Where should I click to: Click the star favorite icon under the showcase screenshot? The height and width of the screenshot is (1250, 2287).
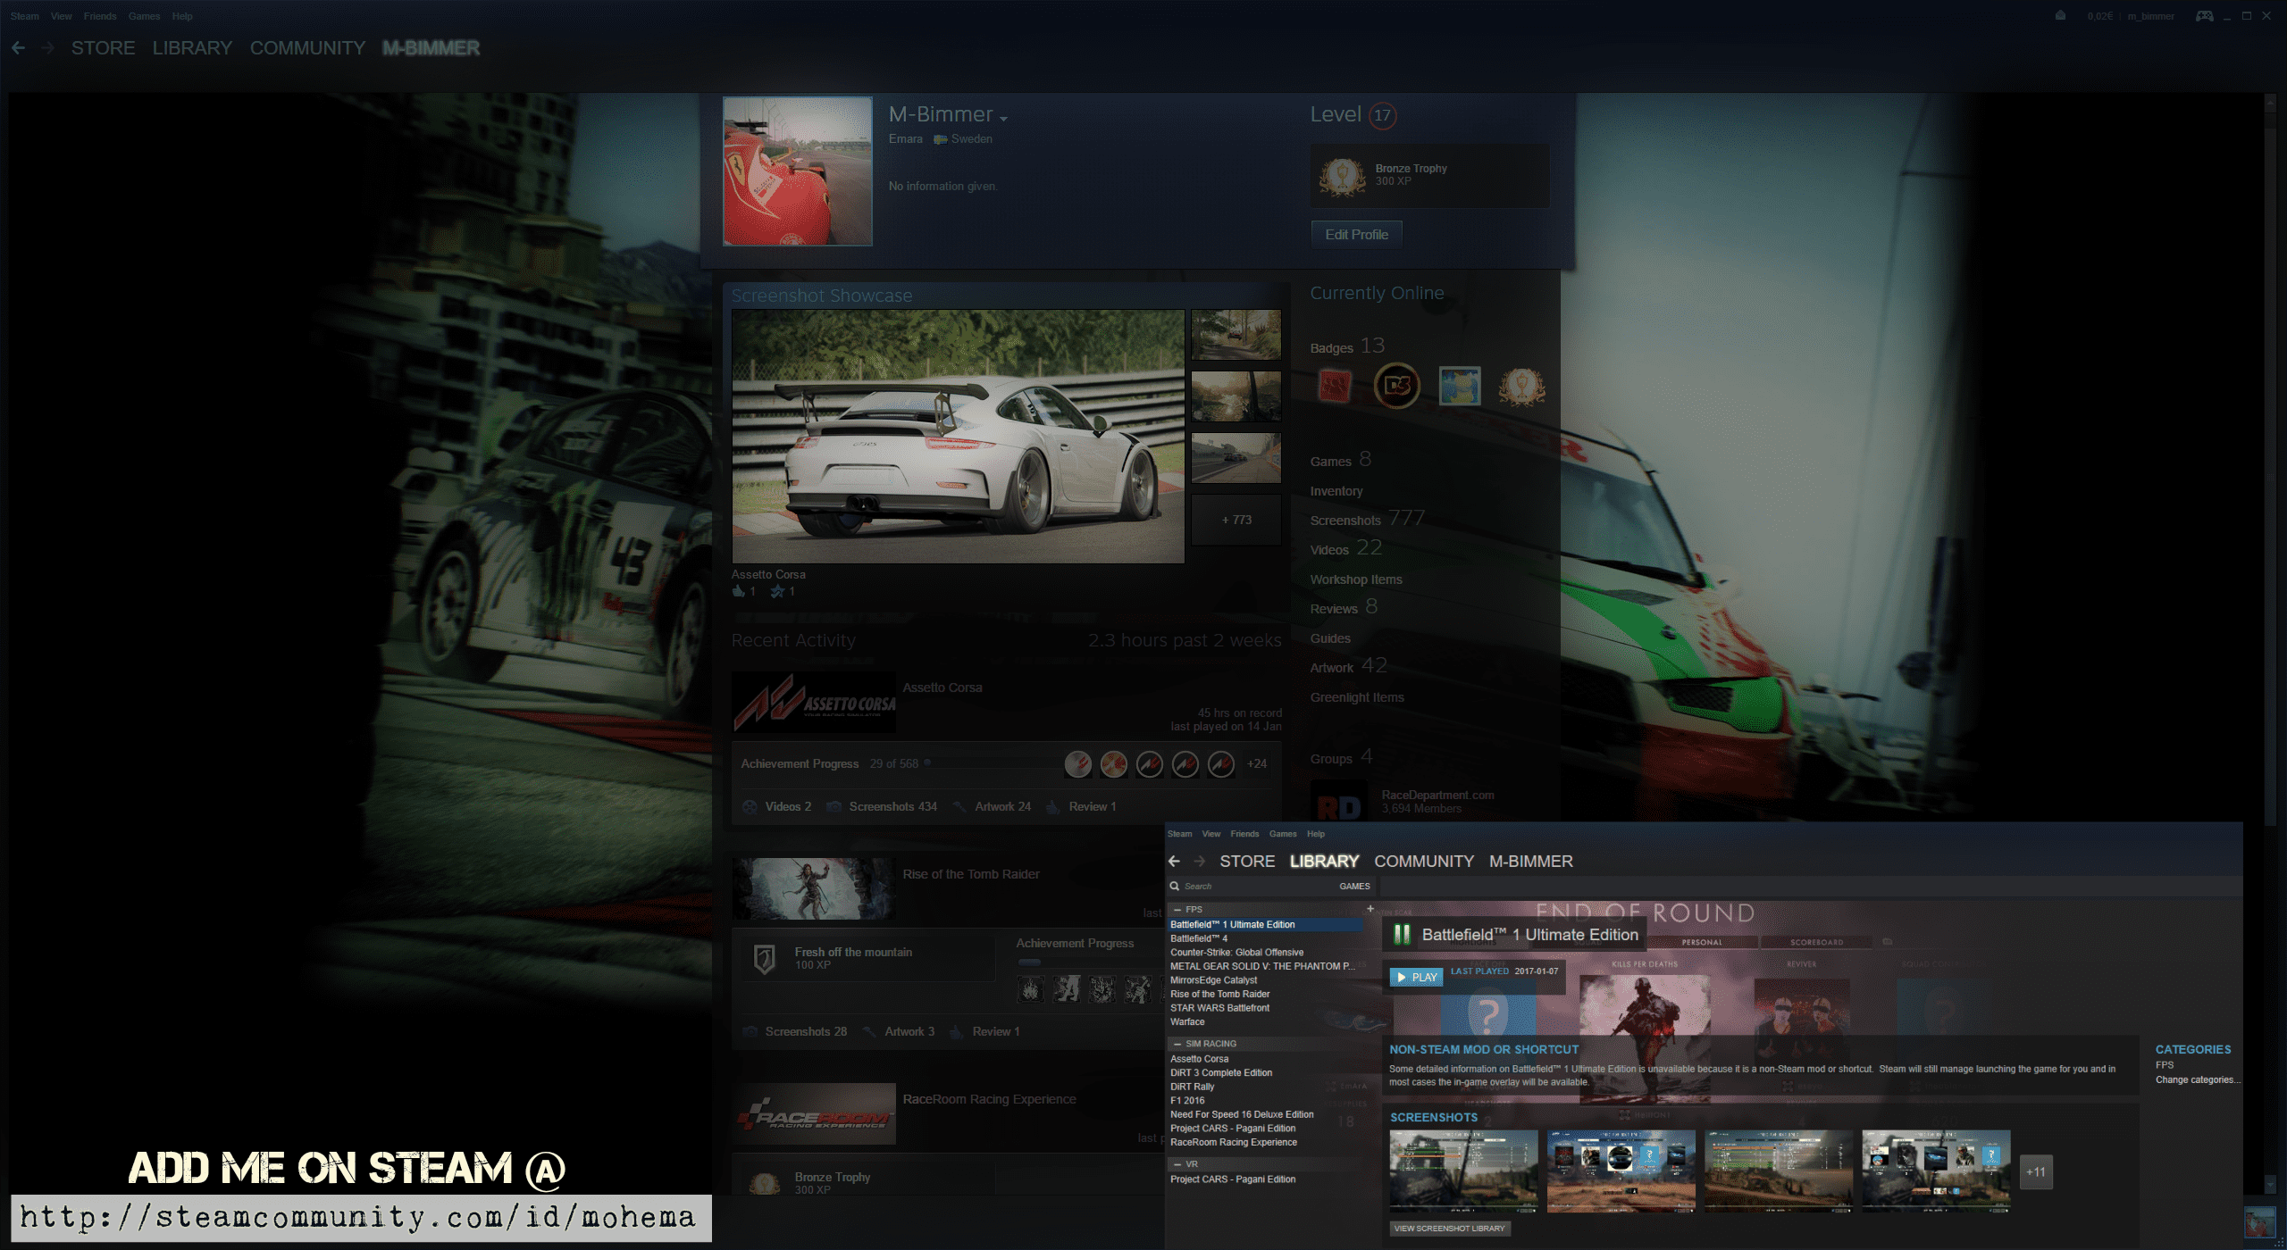tap(777, 591)
